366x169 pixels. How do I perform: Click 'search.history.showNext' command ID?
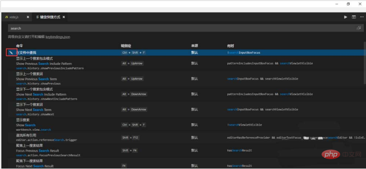point(35,114)
